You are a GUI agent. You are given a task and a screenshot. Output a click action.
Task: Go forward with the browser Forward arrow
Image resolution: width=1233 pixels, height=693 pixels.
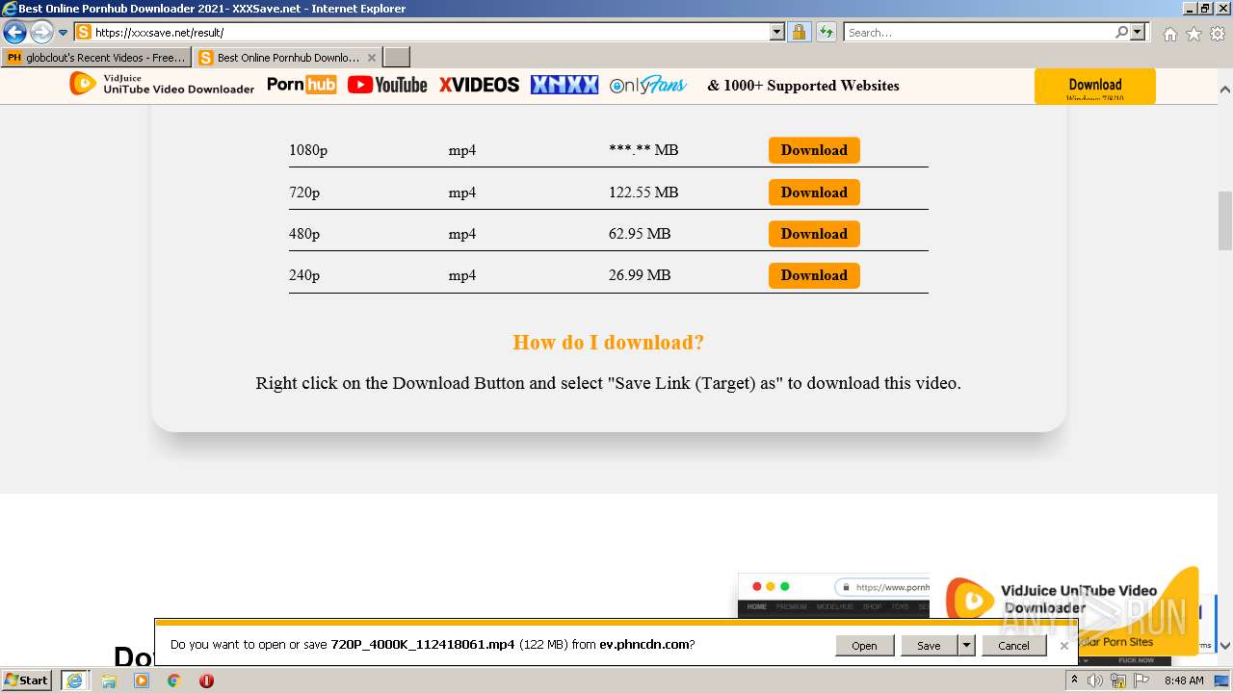[40, 32]
